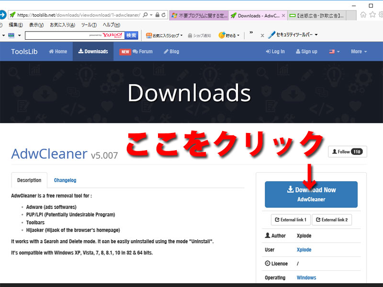Image resolution: width=383 pixels, height=287 pixels.
Task: Open the language flag dropdown
Action: (x=334, y=52)
